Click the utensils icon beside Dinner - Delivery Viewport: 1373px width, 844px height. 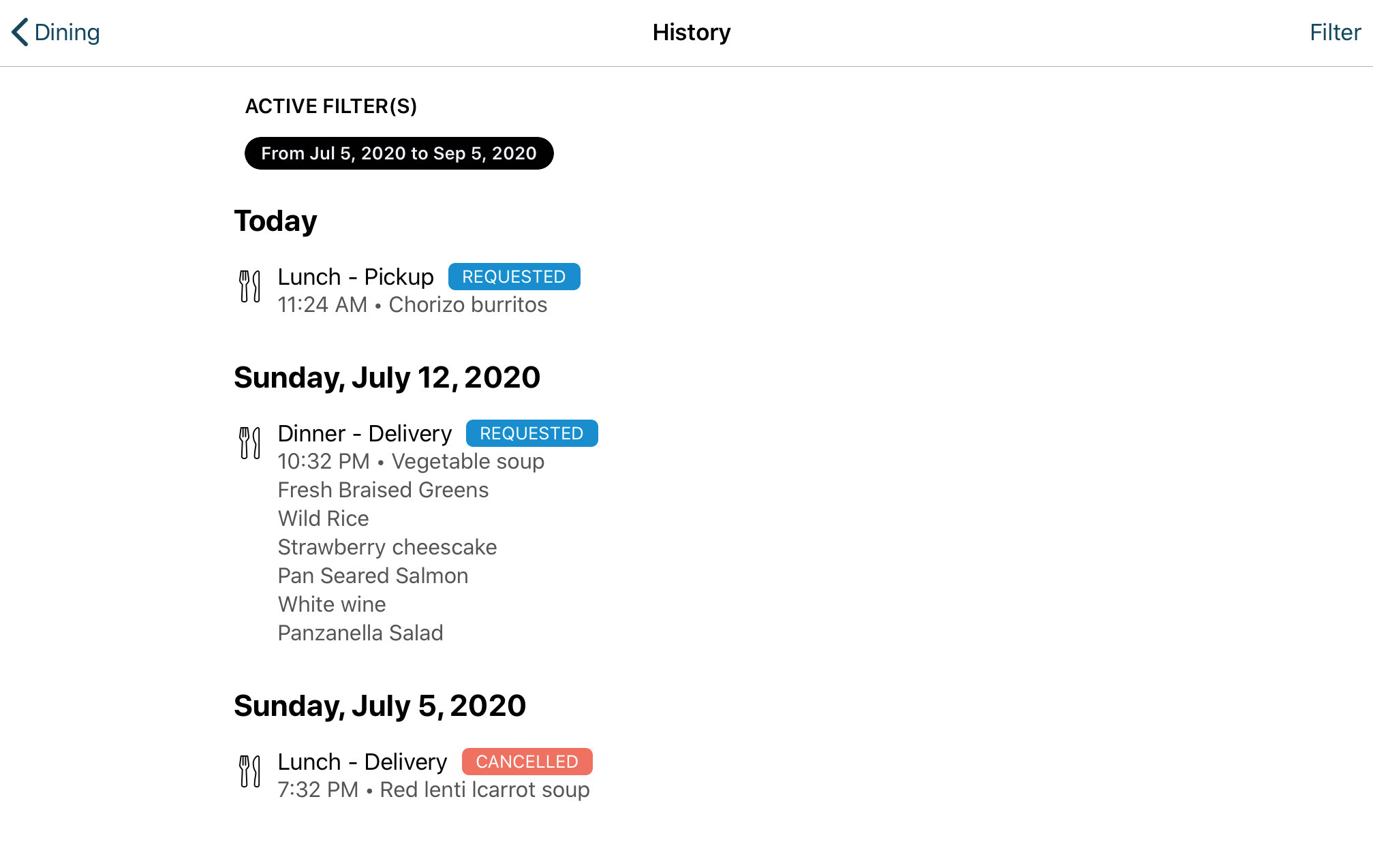(250, 443)
